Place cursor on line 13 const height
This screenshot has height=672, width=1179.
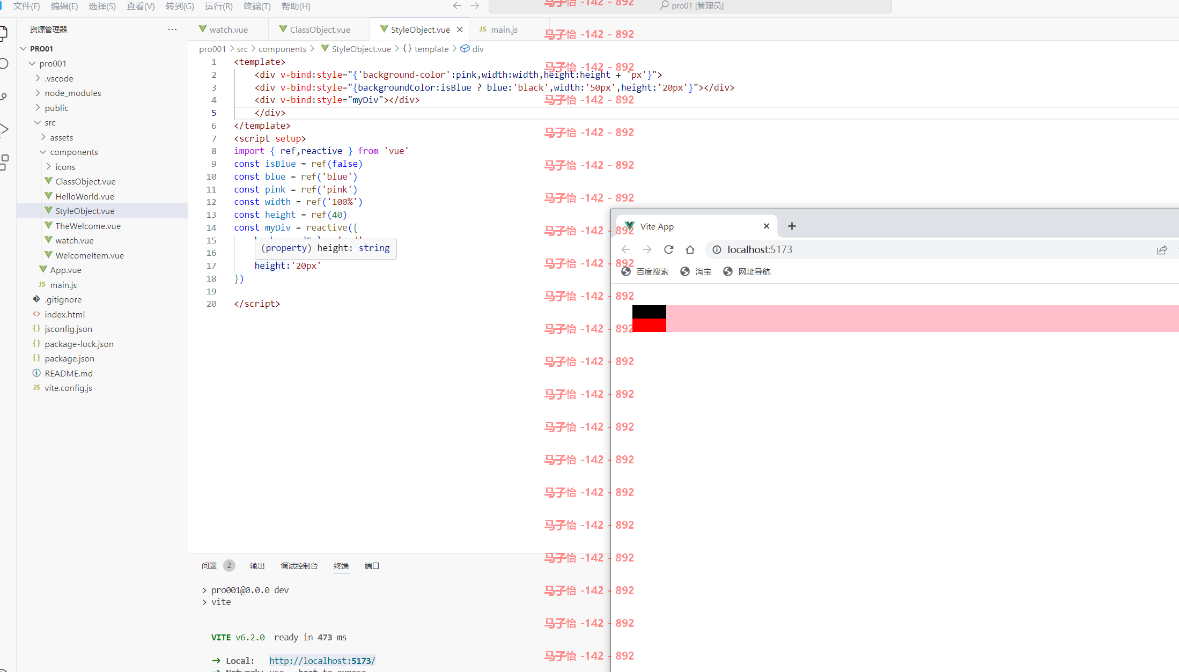pyautogui.click(x=291, y=215)
